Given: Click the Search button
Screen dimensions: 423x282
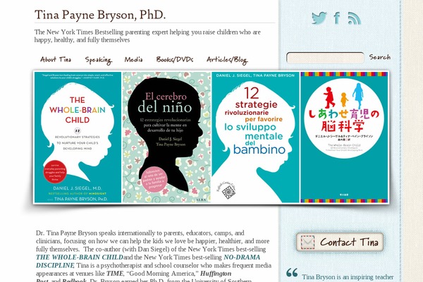Looking at the screenshot, I should click(x=380, y=57).
